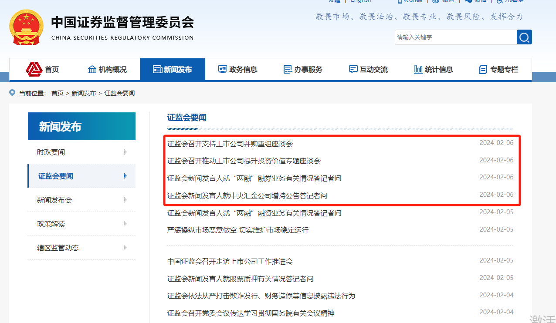Expand the 辖区监管动态 sidebar arrow

coord(125,248)
